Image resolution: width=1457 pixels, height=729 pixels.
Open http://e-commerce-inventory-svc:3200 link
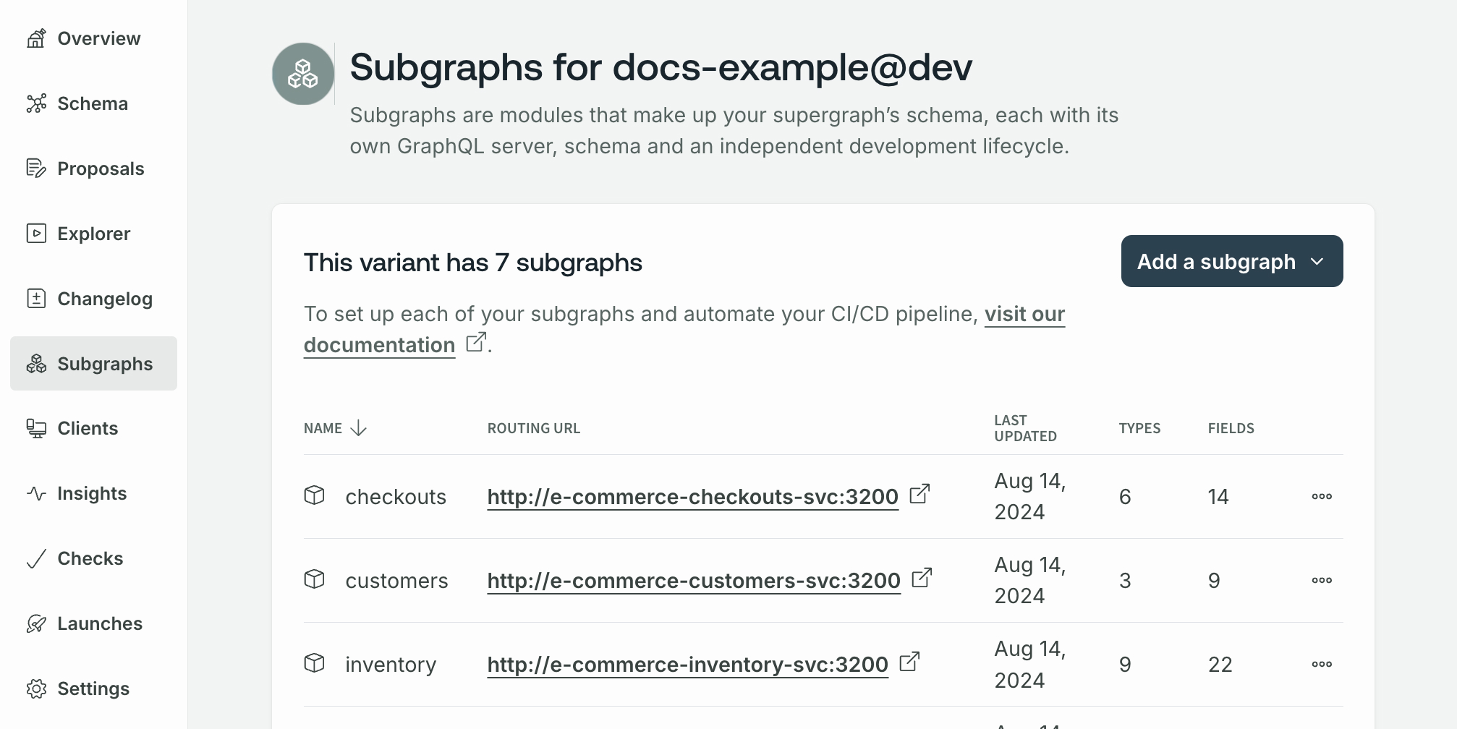pos(688,665)
